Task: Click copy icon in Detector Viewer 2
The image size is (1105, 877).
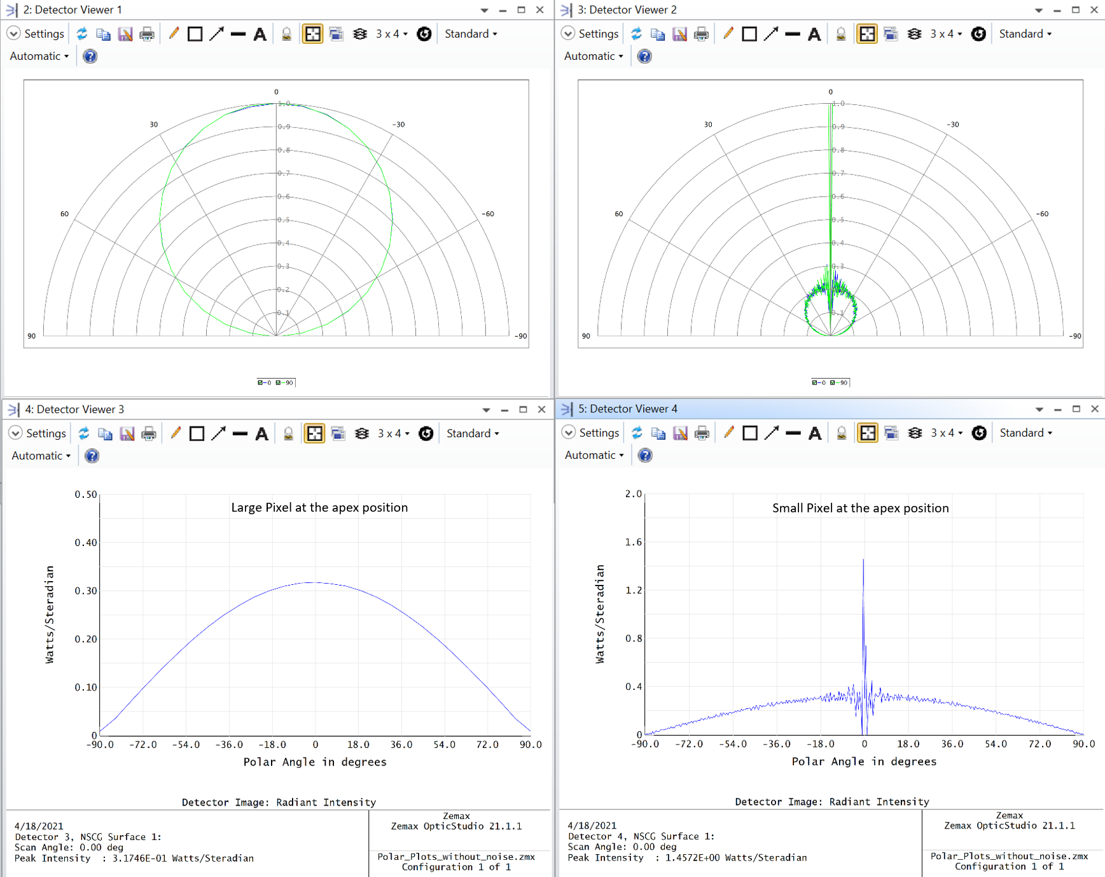Action: tap(658, 34)
